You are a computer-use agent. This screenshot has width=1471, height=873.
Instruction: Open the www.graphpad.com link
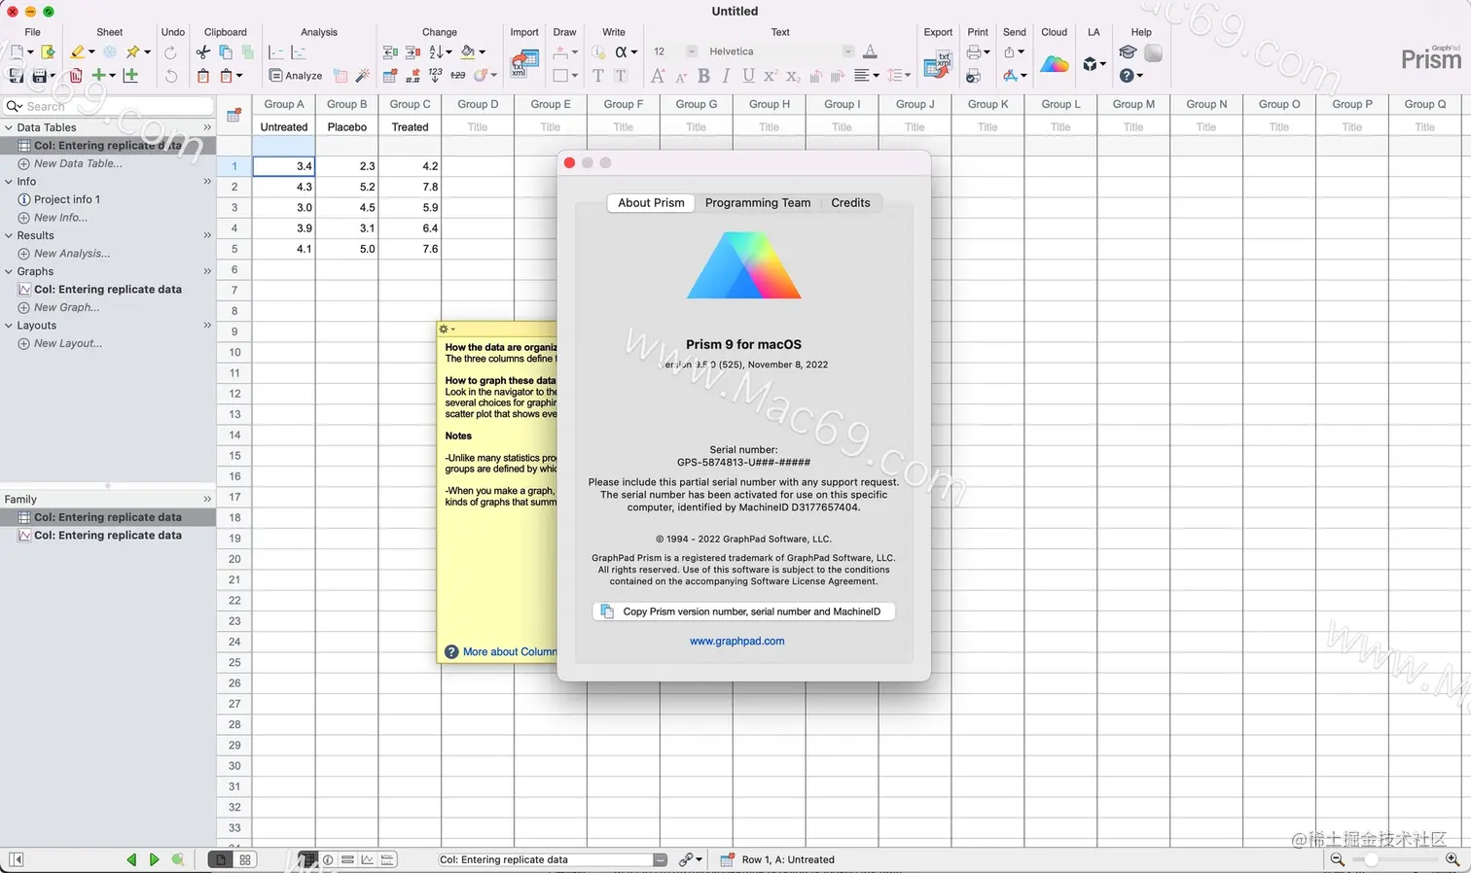(736, 642)
